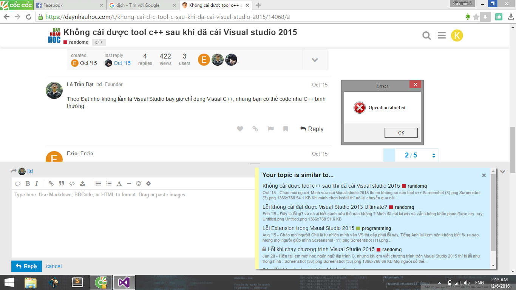This screenshot has width=516, height=290.
Task: Switch to the Facebook tab
Action: [70, 5]
